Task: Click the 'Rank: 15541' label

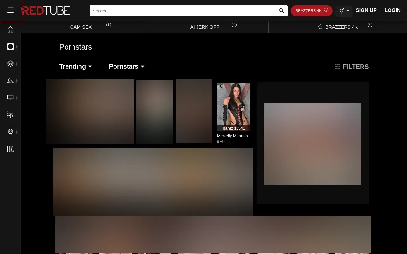Action: click(x=234, y=128)
